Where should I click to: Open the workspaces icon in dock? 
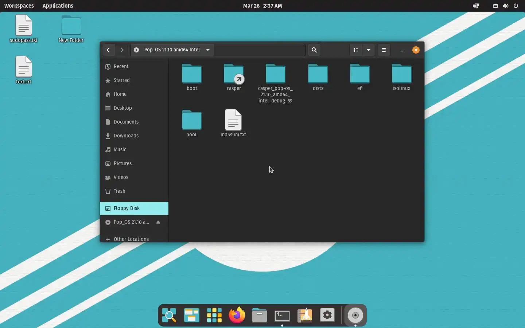click(x=192, y=315)
